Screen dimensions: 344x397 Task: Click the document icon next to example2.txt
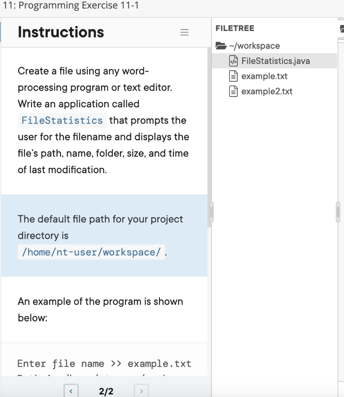pyautogui.click(x=233, y=91)
